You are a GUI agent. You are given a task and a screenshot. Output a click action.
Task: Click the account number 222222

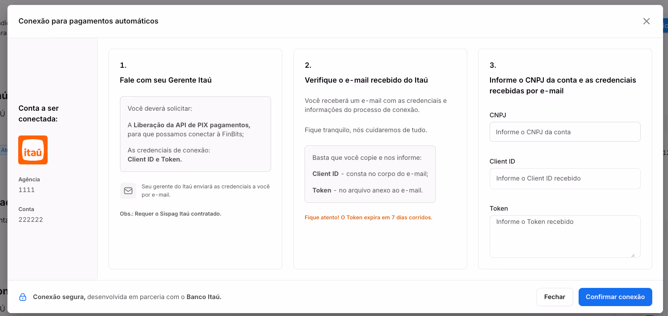[x=31, y=220]
